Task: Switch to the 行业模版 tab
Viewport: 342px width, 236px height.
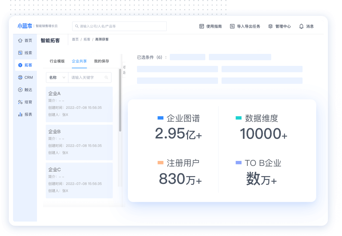Action: coord(57,61)
